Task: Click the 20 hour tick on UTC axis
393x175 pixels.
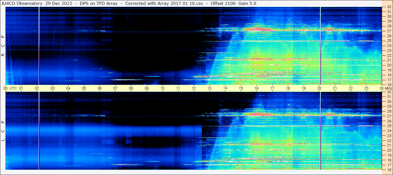Action: pos(319,88)
